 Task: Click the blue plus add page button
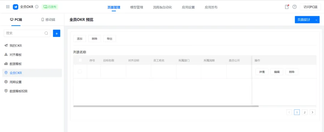57,33
